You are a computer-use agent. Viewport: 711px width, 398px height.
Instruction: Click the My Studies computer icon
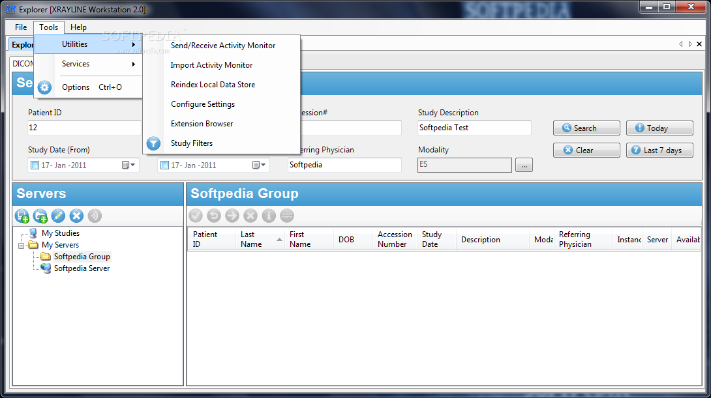point(33,233)
